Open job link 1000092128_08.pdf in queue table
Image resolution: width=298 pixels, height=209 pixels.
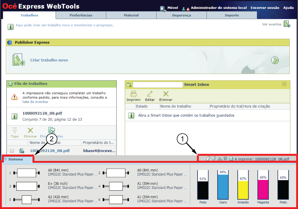(x=50, y=151)
